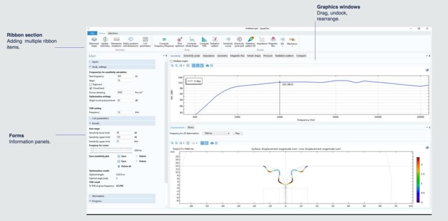Show Sensitivity curves results

(228, 41)
